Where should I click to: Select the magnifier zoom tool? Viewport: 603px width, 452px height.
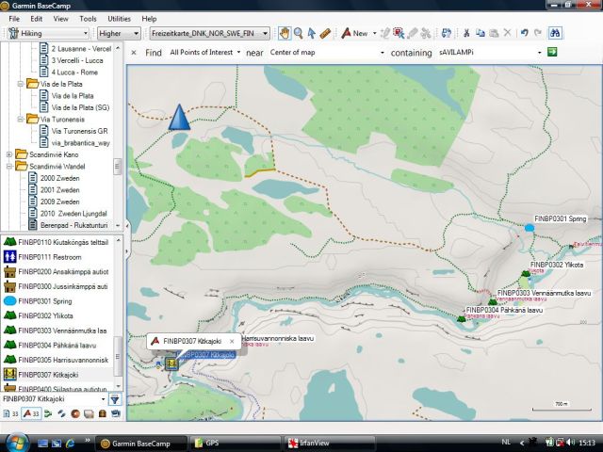(x=299, y=33)
